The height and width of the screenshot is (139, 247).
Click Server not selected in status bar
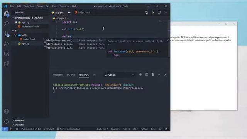(x=68, y=129)
